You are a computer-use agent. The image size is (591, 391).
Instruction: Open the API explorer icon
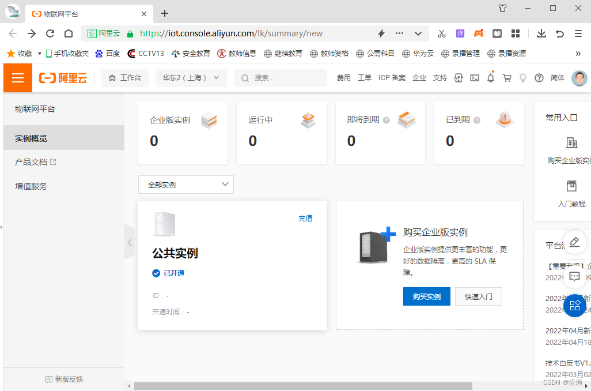(459, 78)
